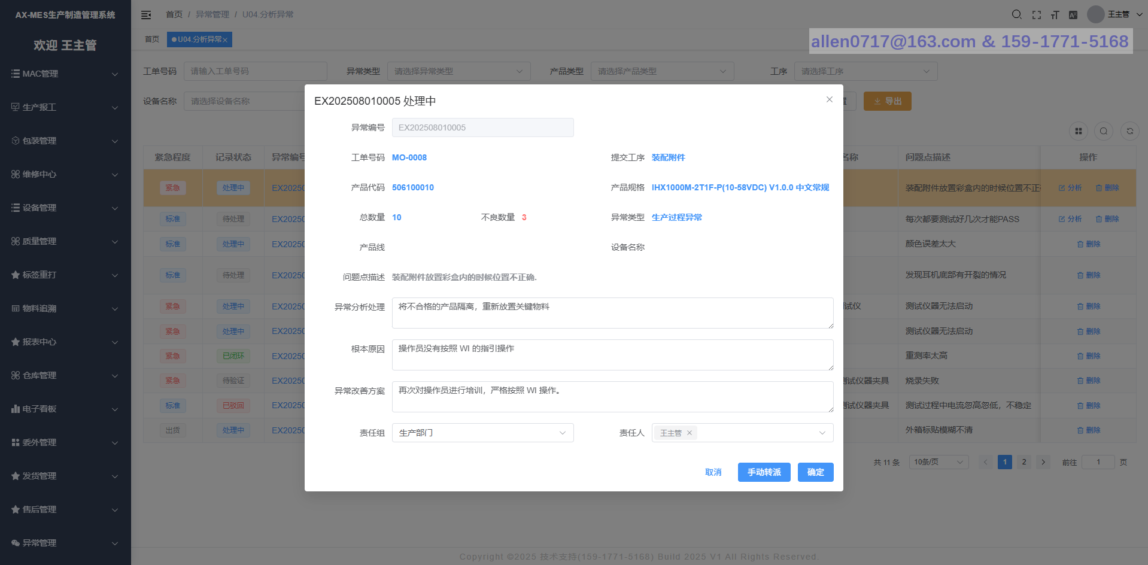Click the 手动转派 button

(x=764, y=472)
